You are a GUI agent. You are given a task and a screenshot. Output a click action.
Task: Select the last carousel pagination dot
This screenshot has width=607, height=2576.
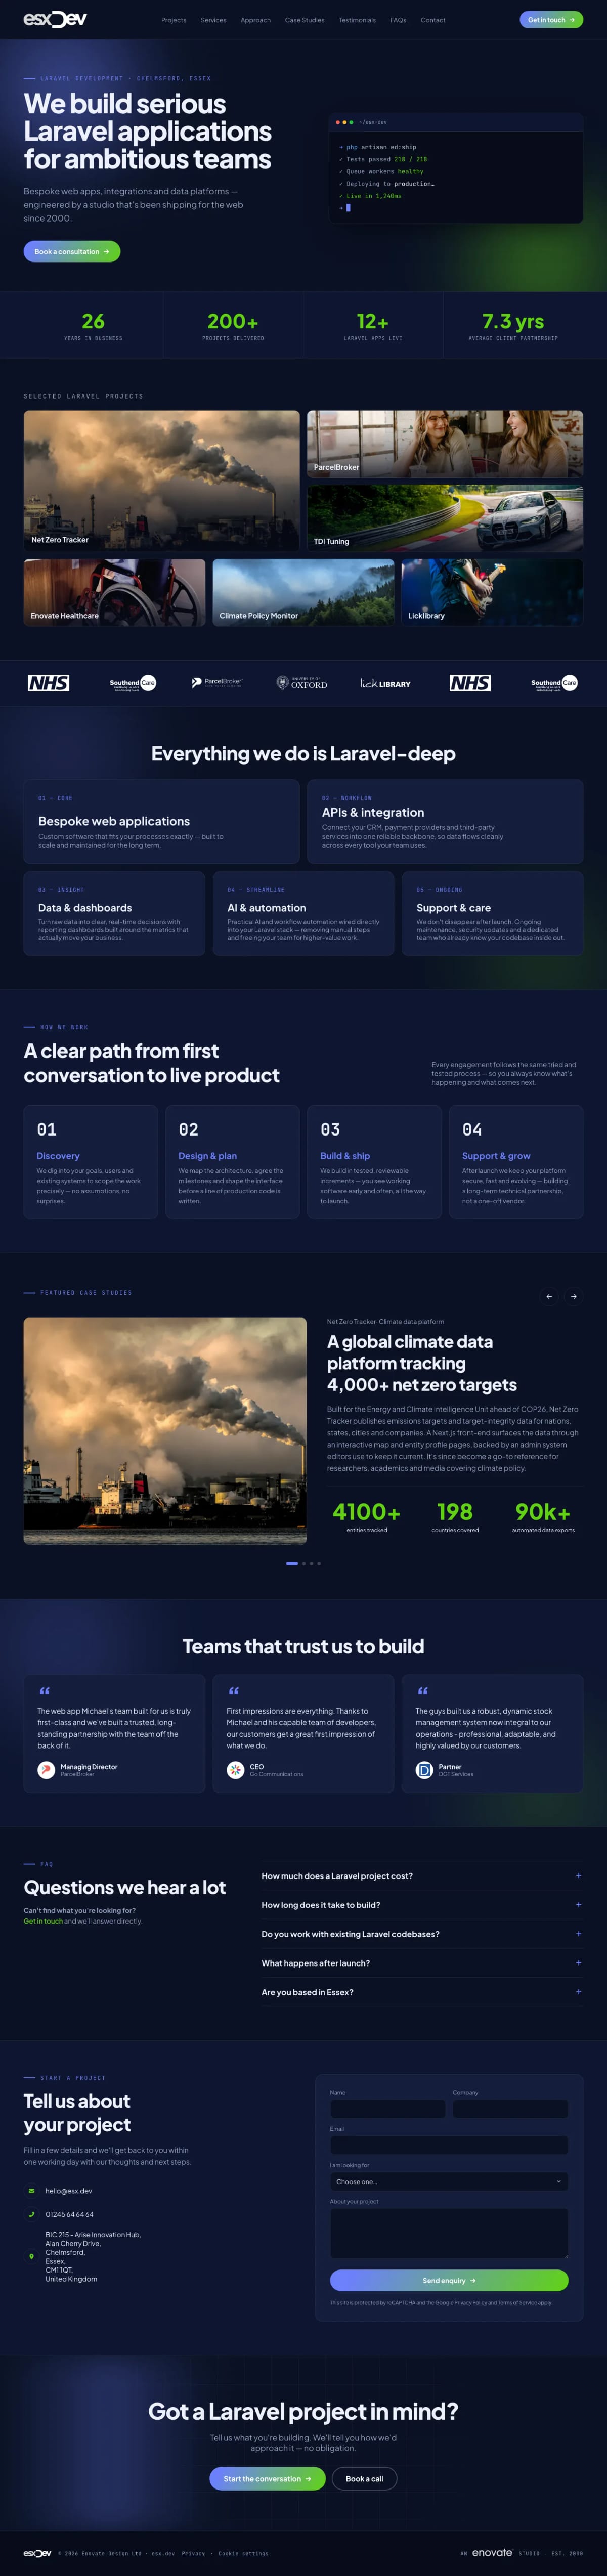(319, 1563)
